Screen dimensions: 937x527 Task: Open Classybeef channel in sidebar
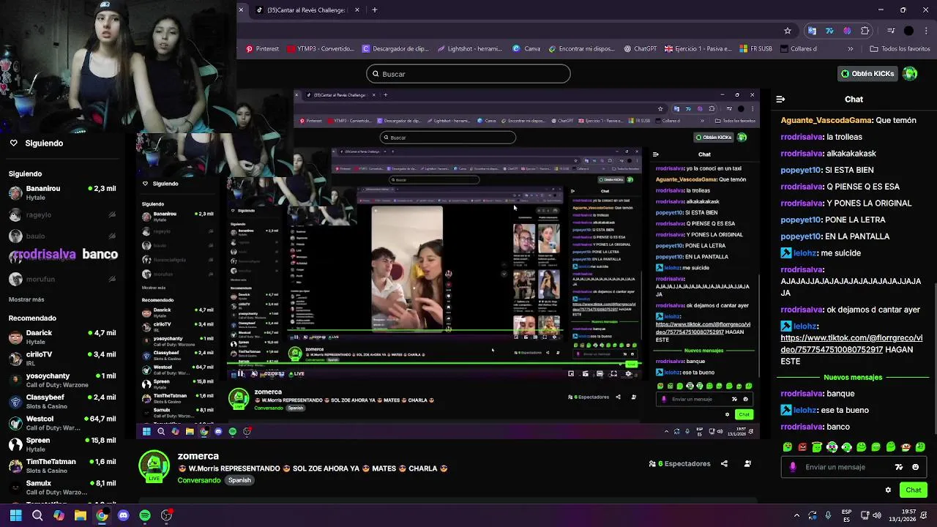pyautogui.click(x=62, y=401)
